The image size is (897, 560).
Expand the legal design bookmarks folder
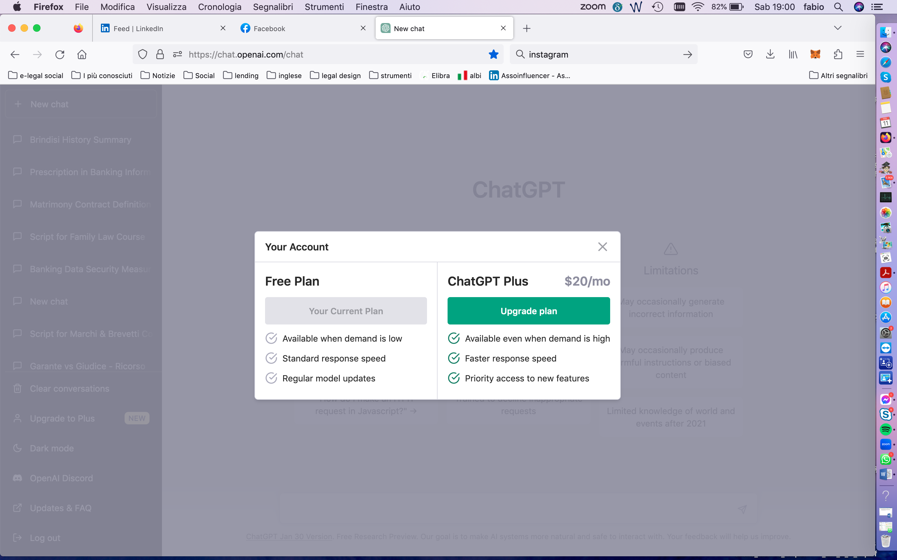point(335,76)
